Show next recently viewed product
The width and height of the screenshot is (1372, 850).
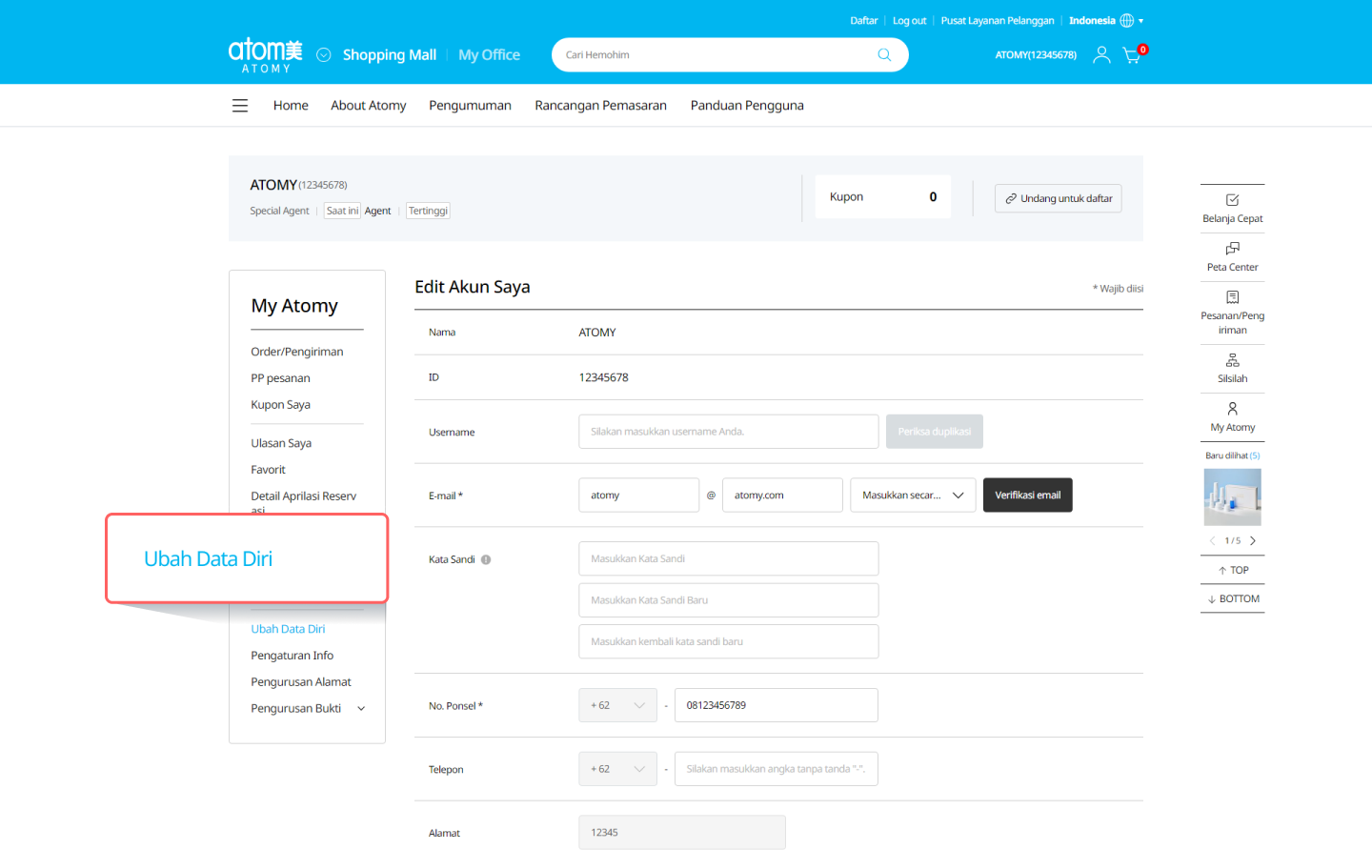pyautogui.click(x=1253, y=540)
